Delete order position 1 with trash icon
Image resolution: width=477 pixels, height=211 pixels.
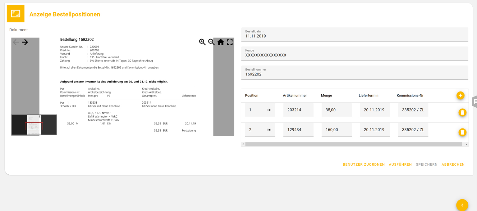(462, 113)
